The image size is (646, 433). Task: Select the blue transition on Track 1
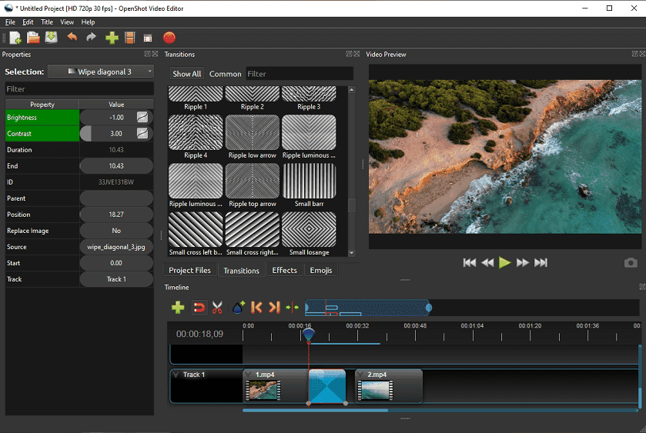pyautogui.click(x=327, y=386)
